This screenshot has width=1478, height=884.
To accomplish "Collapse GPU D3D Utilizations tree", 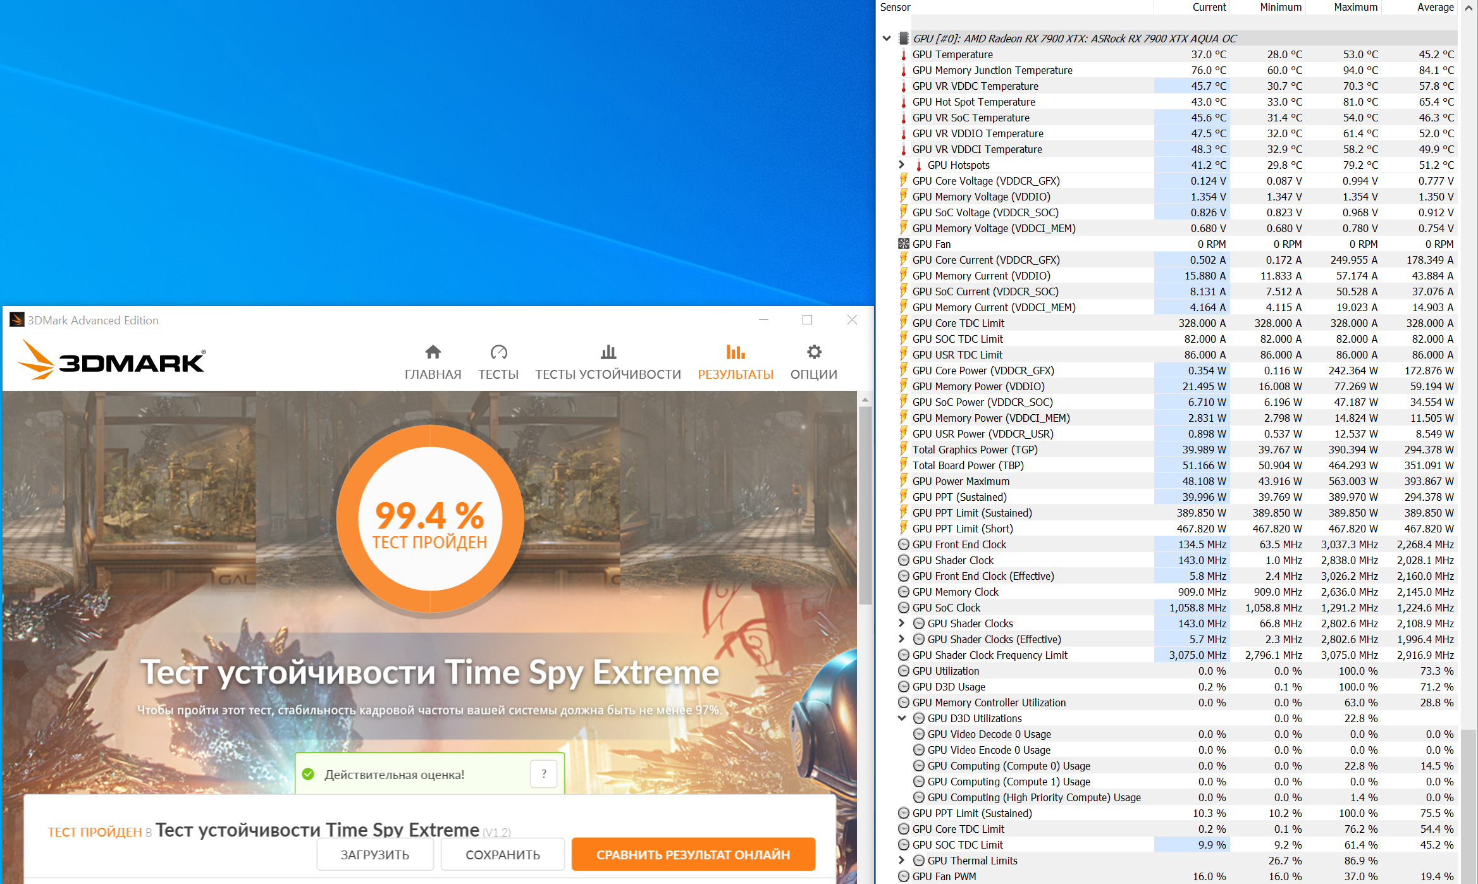I will click(x=902, y=718).
